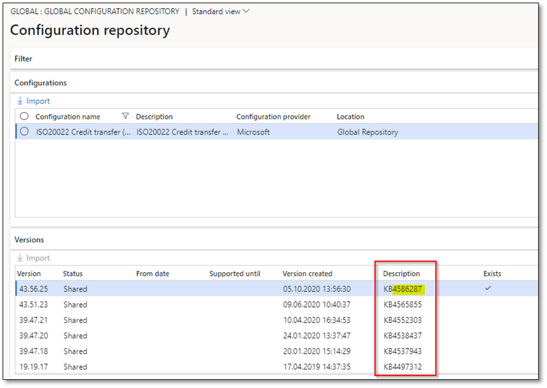Select the ISO20022 Credit transfer row radio button
The image size is (547, 388).
tap(24, 132)
